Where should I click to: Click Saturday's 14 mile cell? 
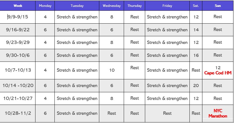(196, 30)
